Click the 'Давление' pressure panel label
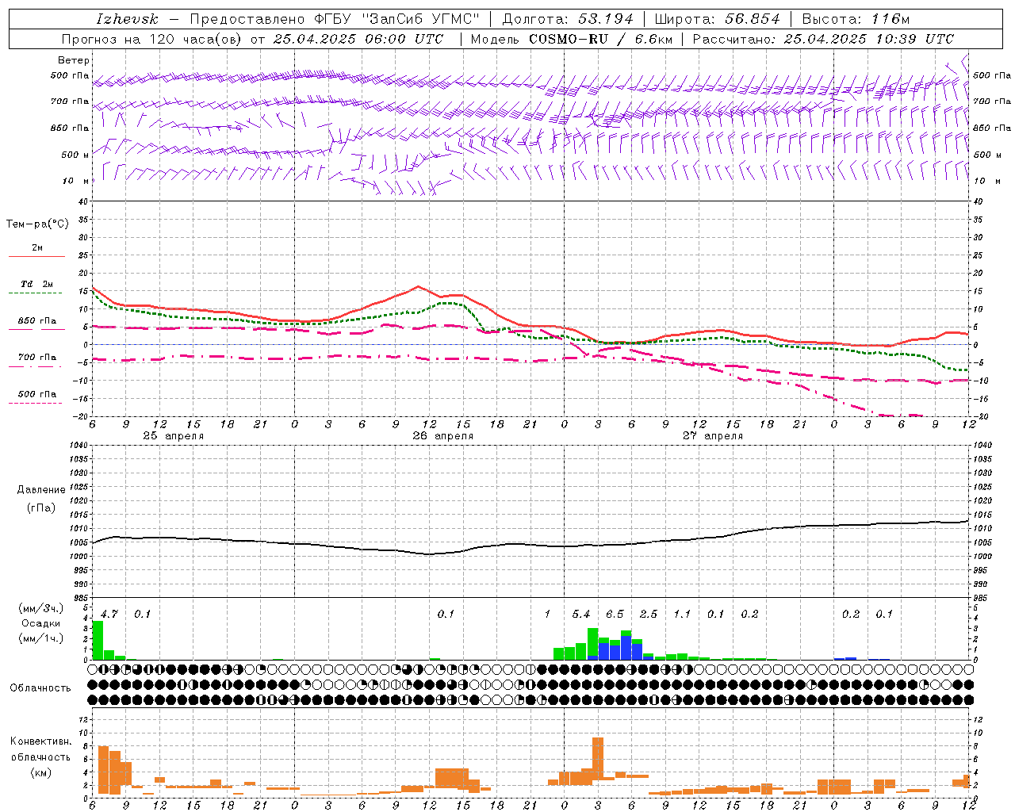The height and width of the screenshot is (812, 1015). (41, 490)
